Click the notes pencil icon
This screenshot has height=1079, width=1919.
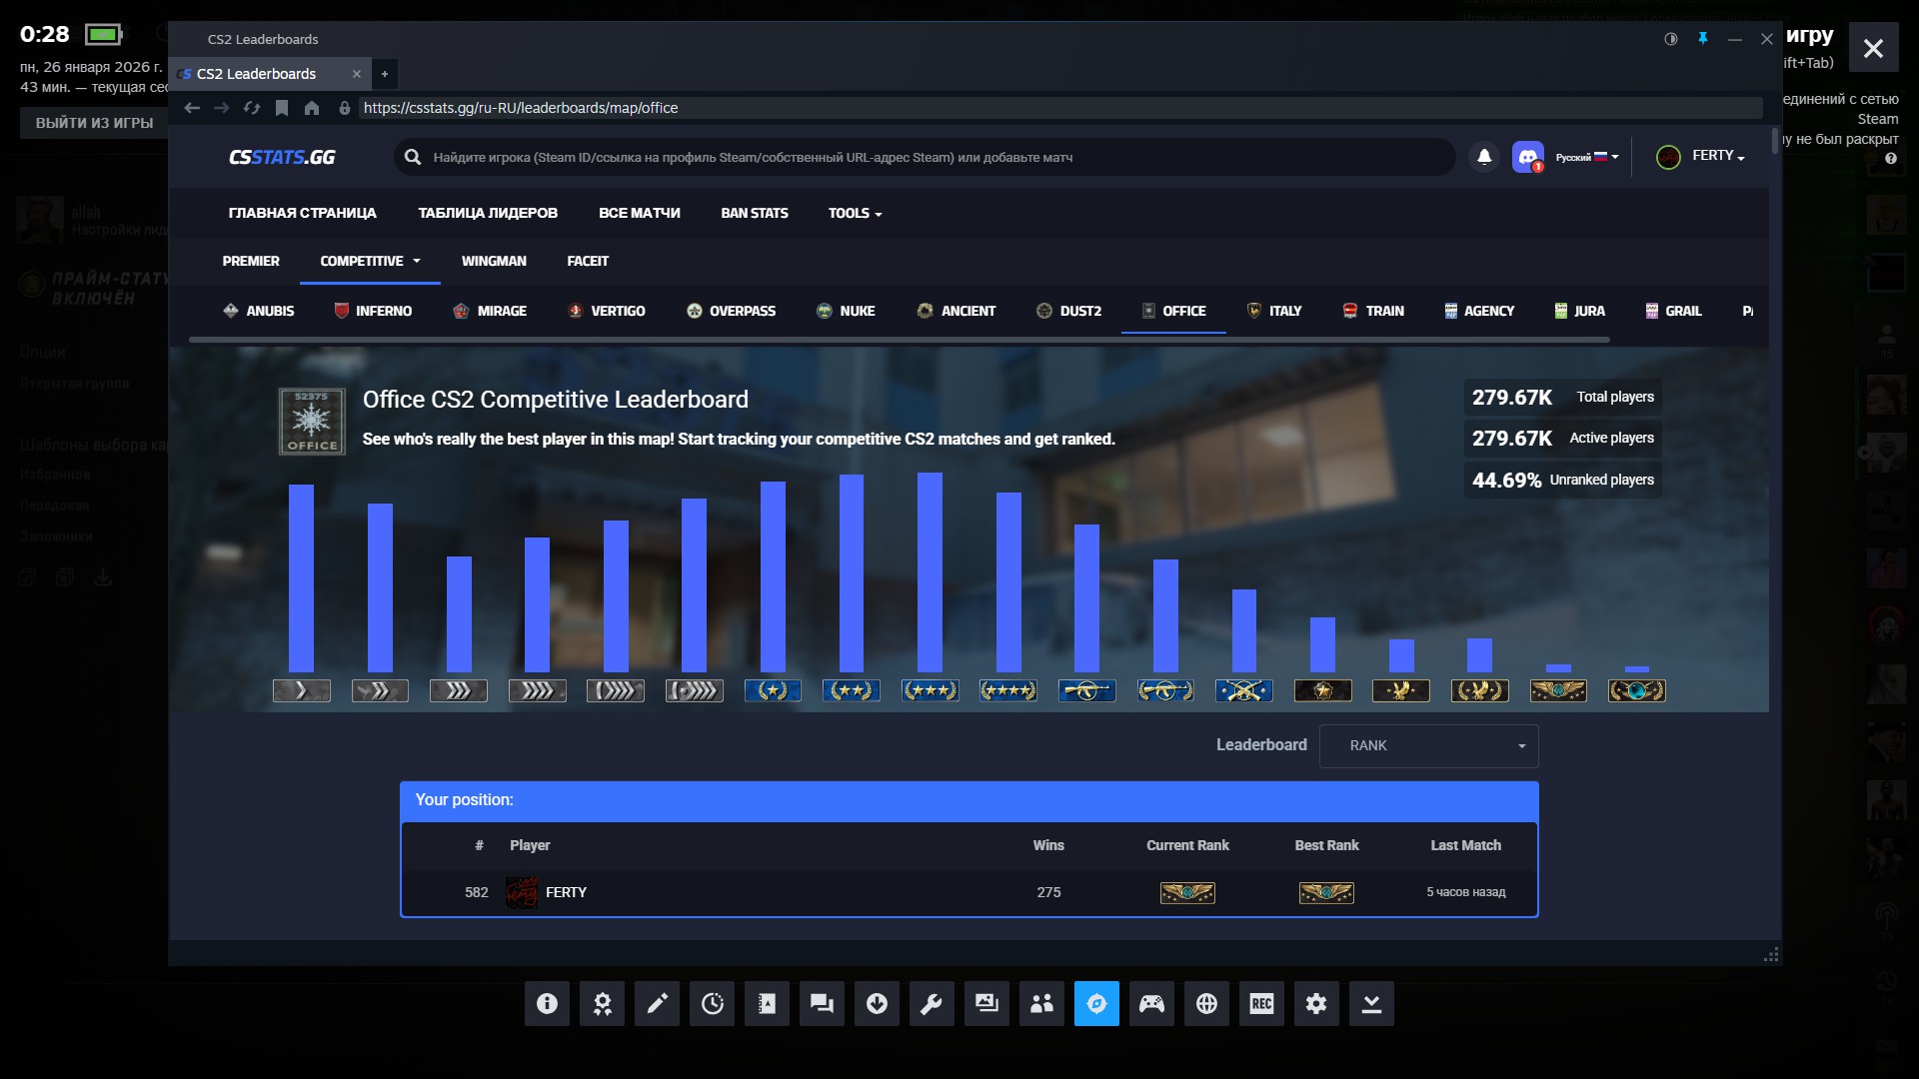(x=657, y=1003)
